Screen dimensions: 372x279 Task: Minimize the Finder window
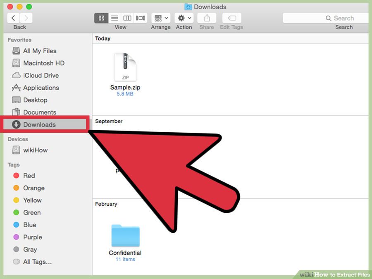point(20,7)
